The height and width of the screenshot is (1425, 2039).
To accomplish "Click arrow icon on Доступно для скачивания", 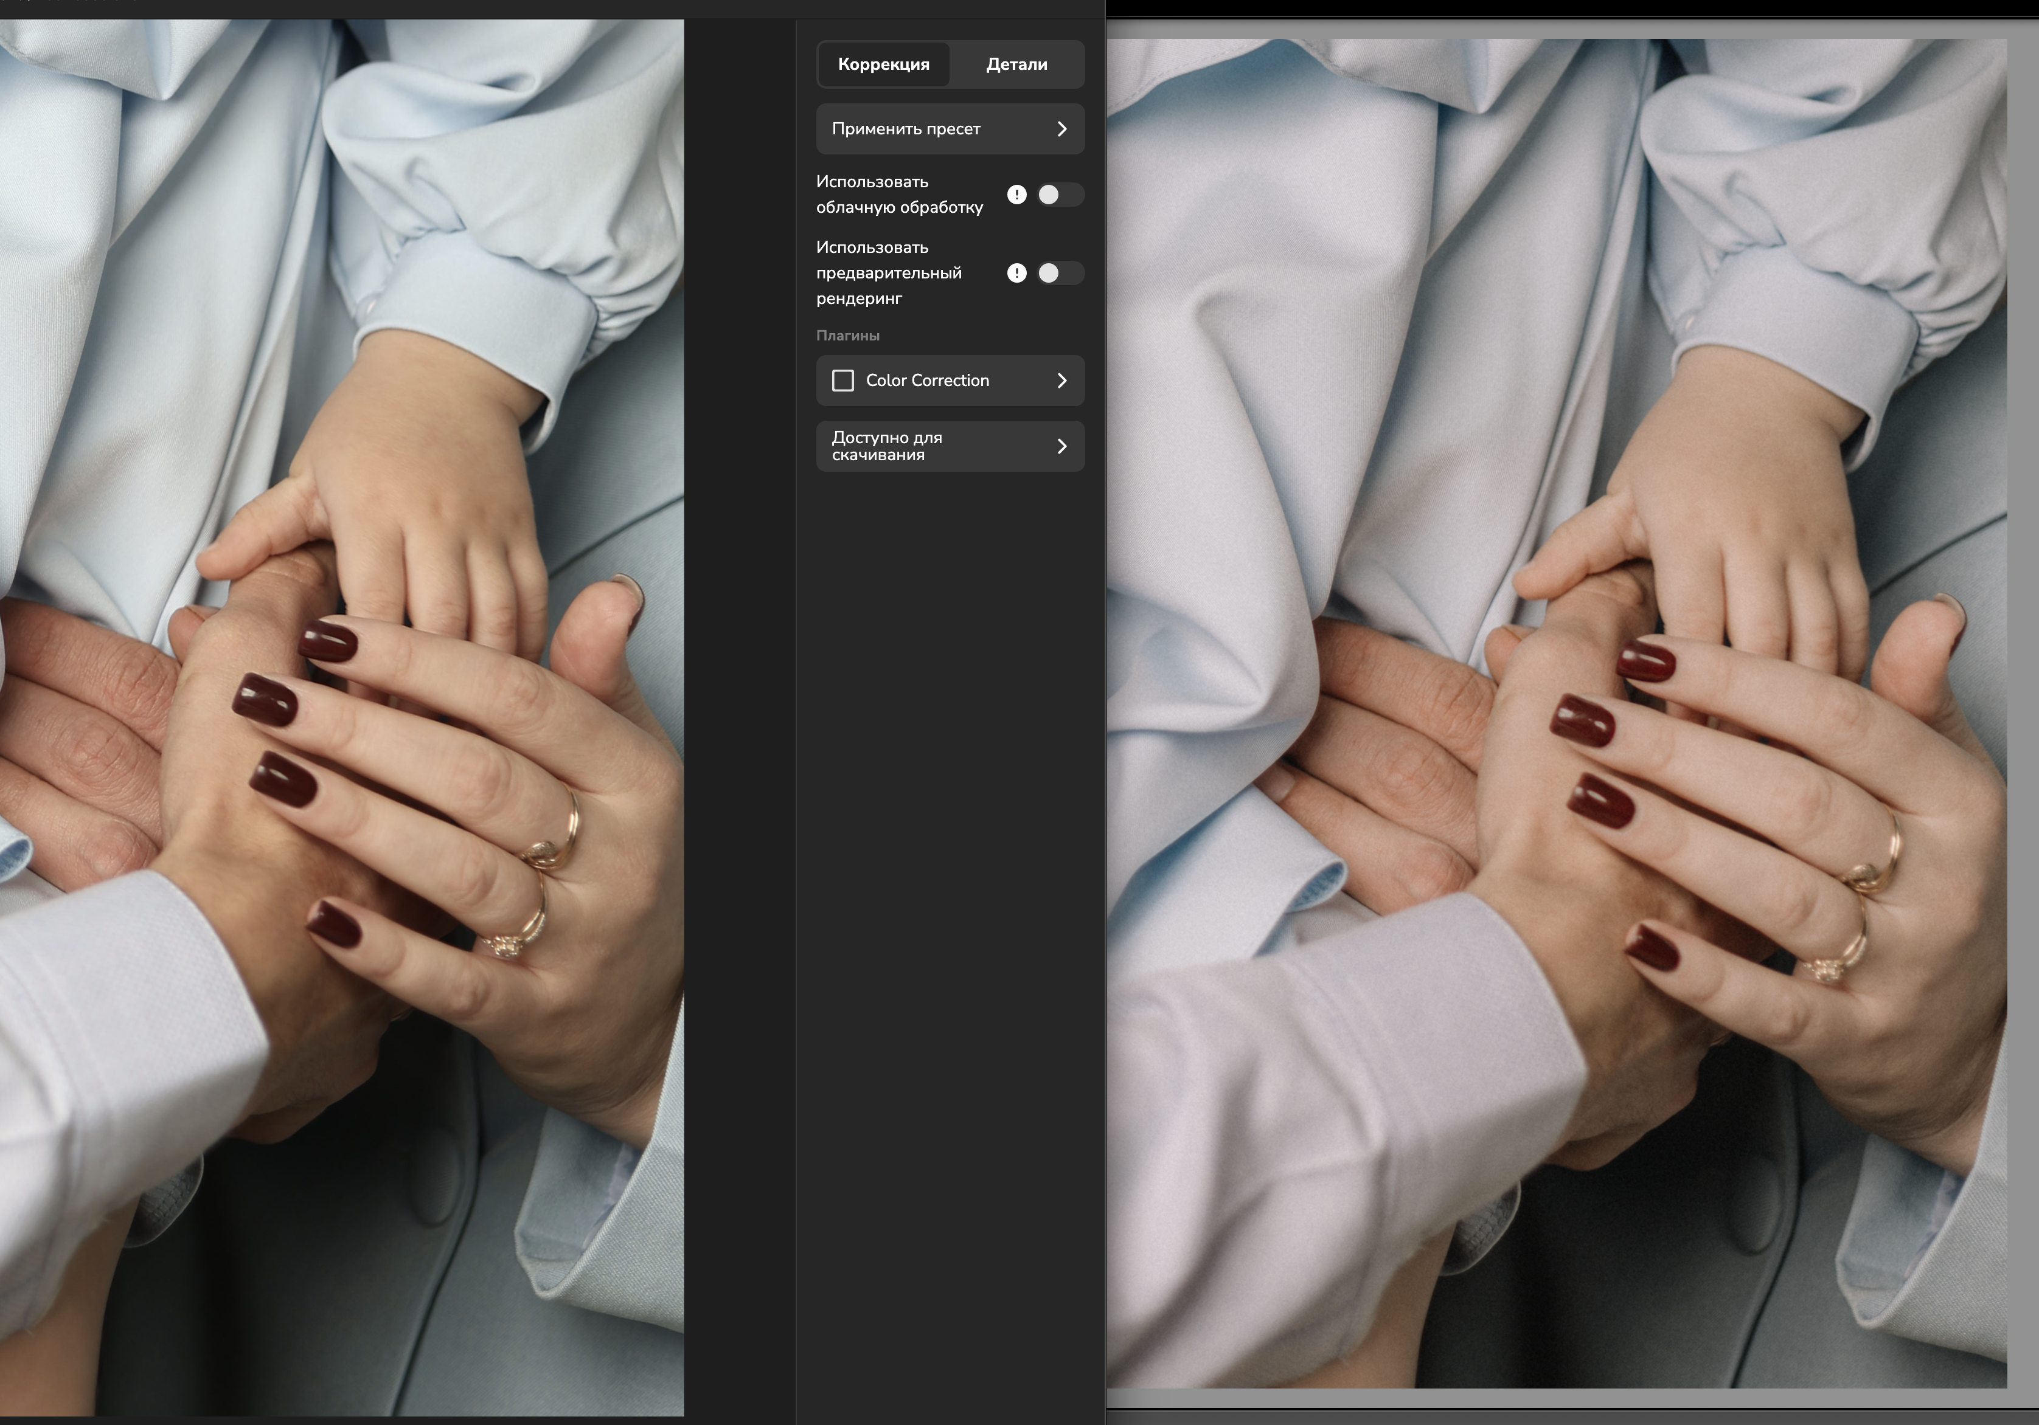I will pos(1061,446).
